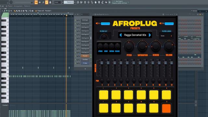
Task: Select the first Afroplugin channel button
Action: [x=85, y=20]
